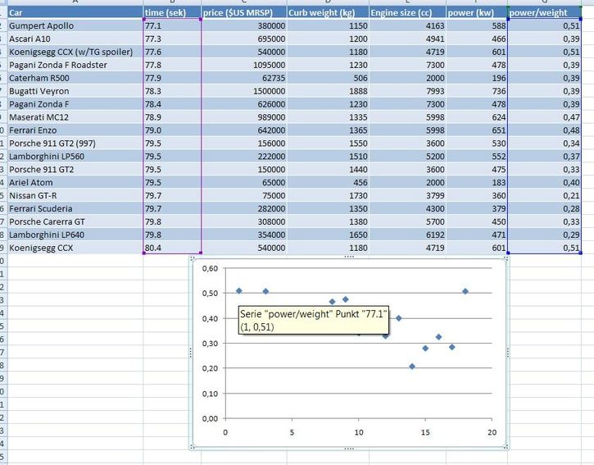594x465 pixels.
Task: Click the "time (sek)" column header cell
Action: click(x=171, y=13)
